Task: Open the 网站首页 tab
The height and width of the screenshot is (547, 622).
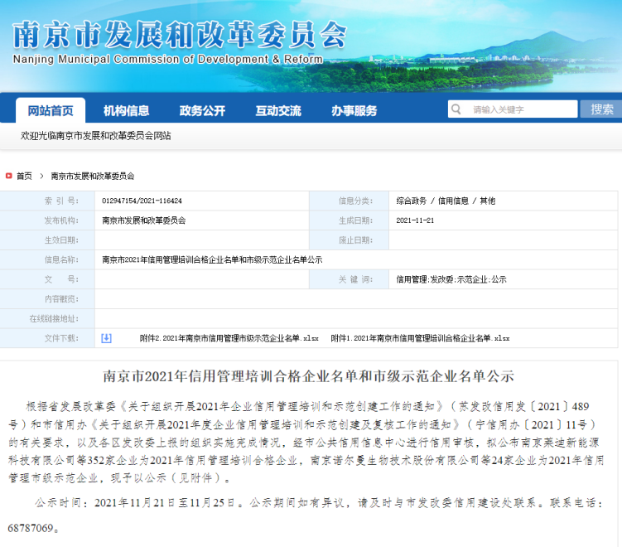Action: pyautogui.click(x=51, y=111)
